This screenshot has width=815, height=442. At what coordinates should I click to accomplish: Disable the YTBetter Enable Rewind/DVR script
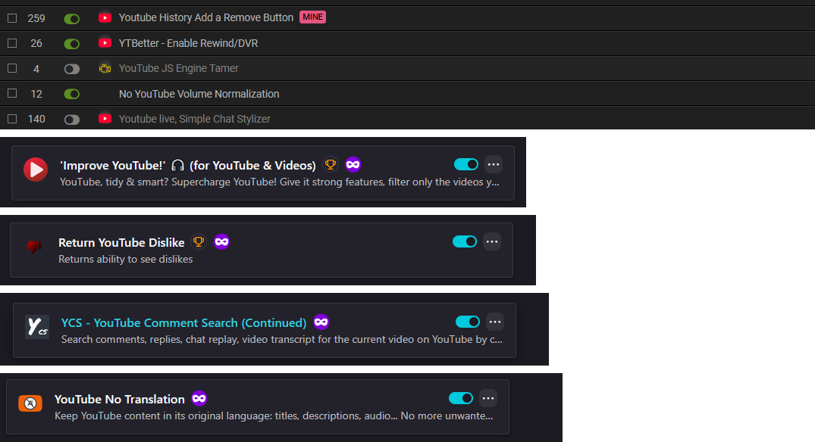point(72,44)
